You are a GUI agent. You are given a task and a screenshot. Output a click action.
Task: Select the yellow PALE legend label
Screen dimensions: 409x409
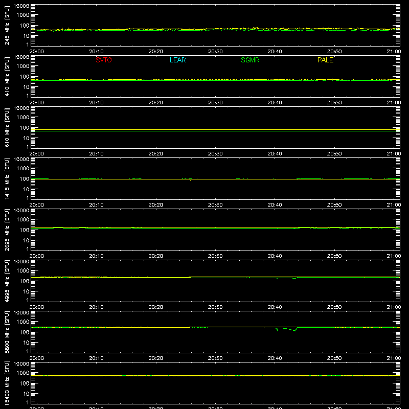(325, 60)
